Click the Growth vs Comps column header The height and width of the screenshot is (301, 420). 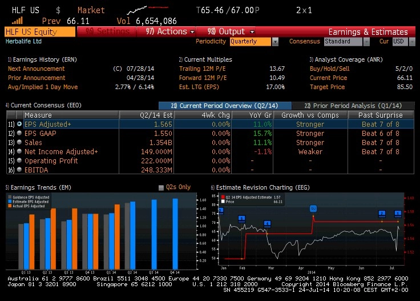coord(310,115)
